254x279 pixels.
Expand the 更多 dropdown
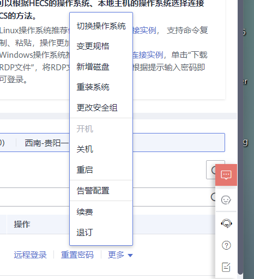tap(120, 254)
